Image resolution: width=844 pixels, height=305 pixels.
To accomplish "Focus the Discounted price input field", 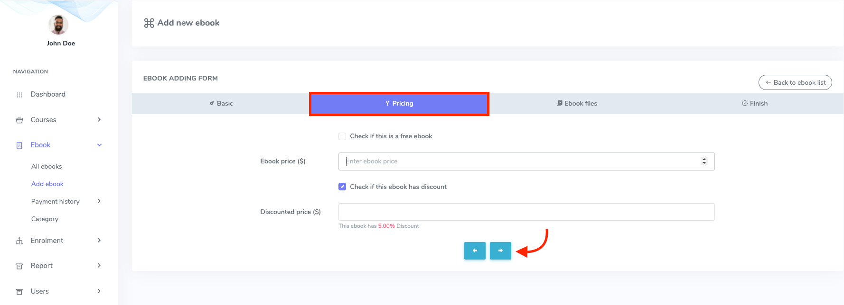I will coord(526,212).
